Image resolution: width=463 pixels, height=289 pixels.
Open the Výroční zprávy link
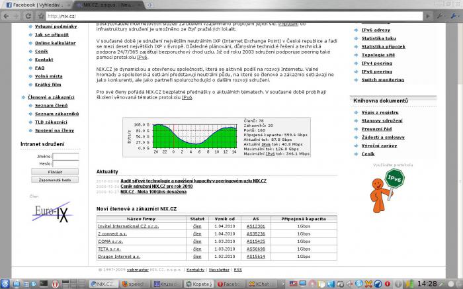coord(379,145)
